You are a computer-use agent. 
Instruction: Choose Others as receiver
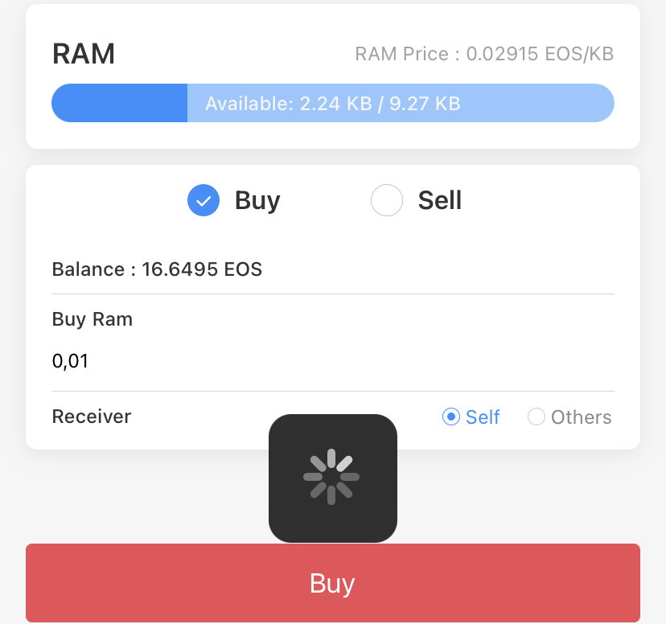click(569, 417)
